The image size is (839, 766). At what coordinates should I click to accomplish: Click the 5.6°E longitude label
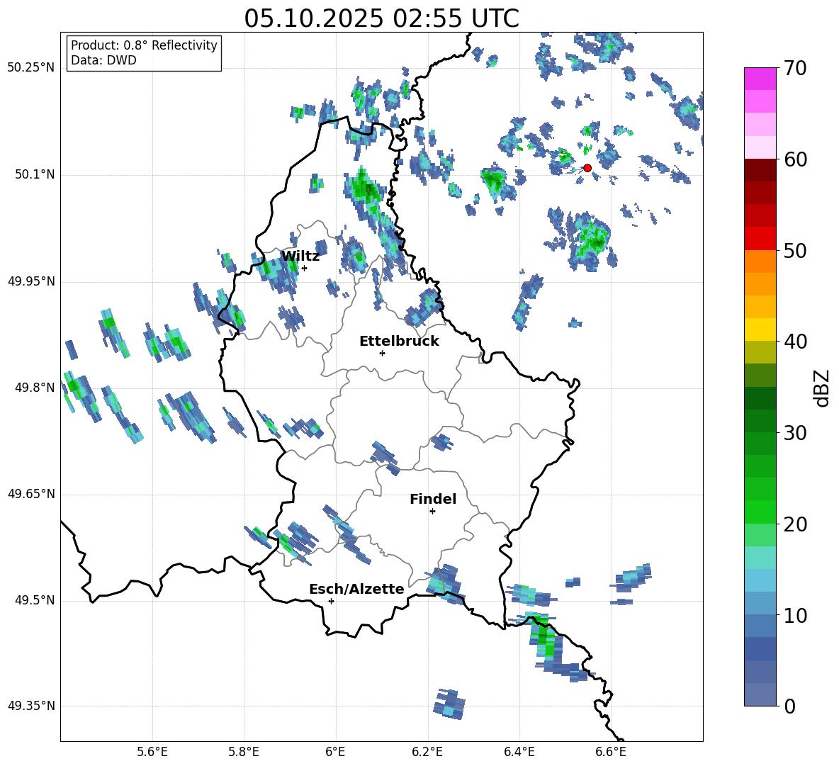(x=152, y=752)
